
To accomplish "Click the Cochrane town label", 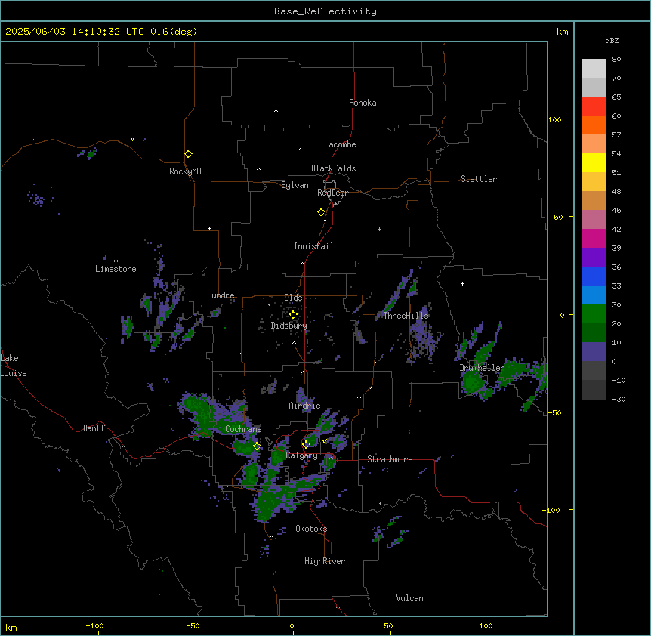I will [243, 429].
